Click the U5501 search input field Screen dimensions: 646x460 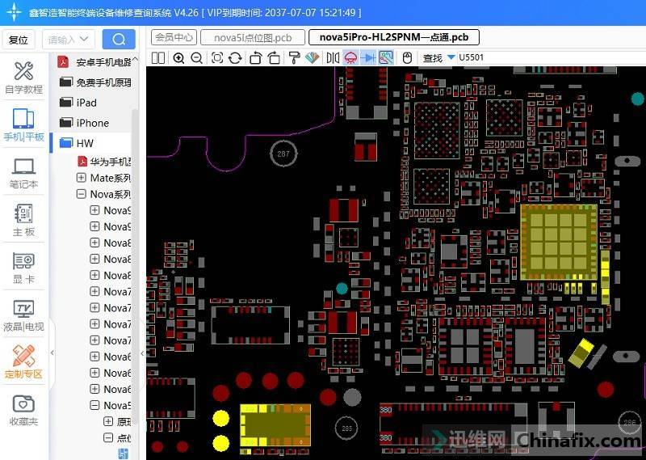point(484,57)
